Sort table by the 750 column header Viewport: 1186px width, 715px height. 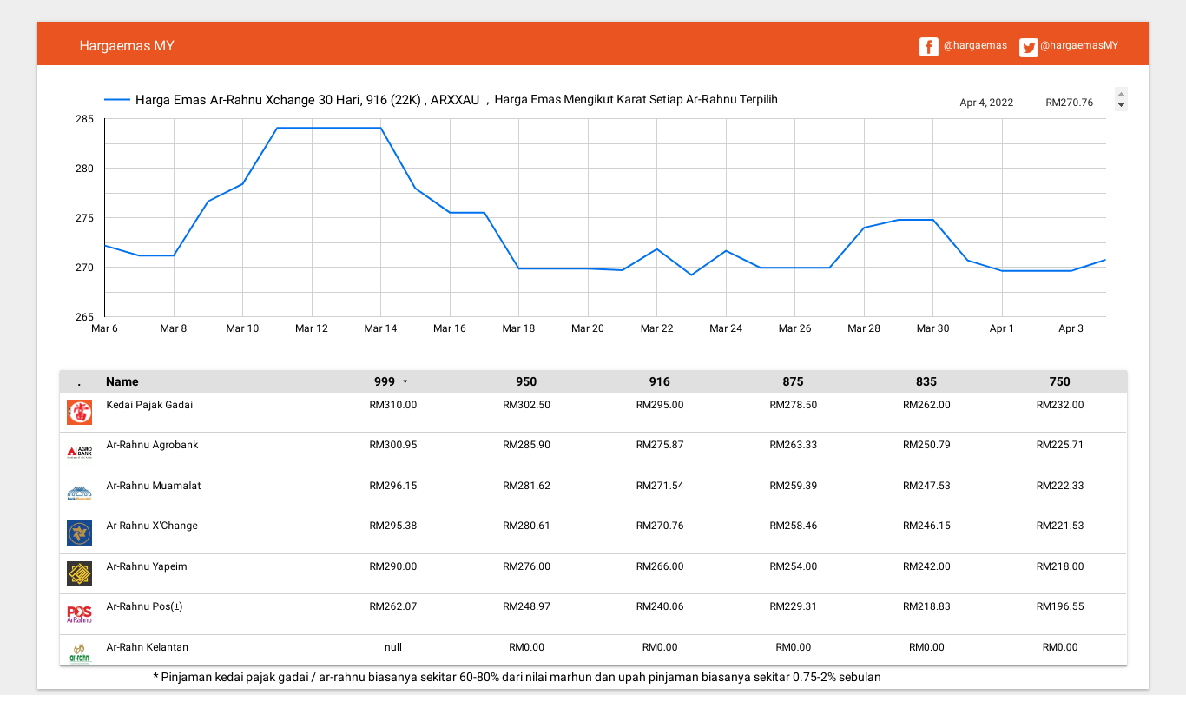click(x=1060, y=381)
